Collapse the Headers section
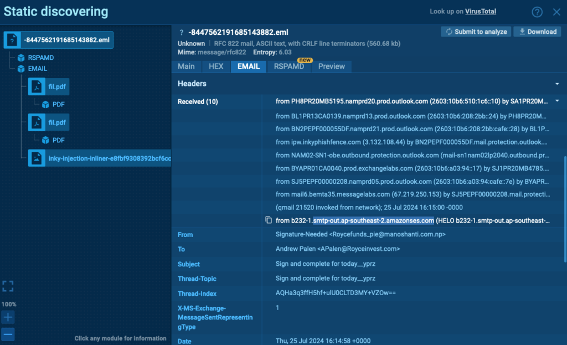 click(556, 84)
